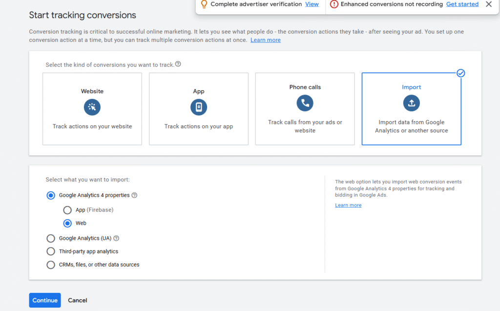The height and width of the screenshot is (311, 500).
Task: Click the Cancel button
Action: [78, 300]
